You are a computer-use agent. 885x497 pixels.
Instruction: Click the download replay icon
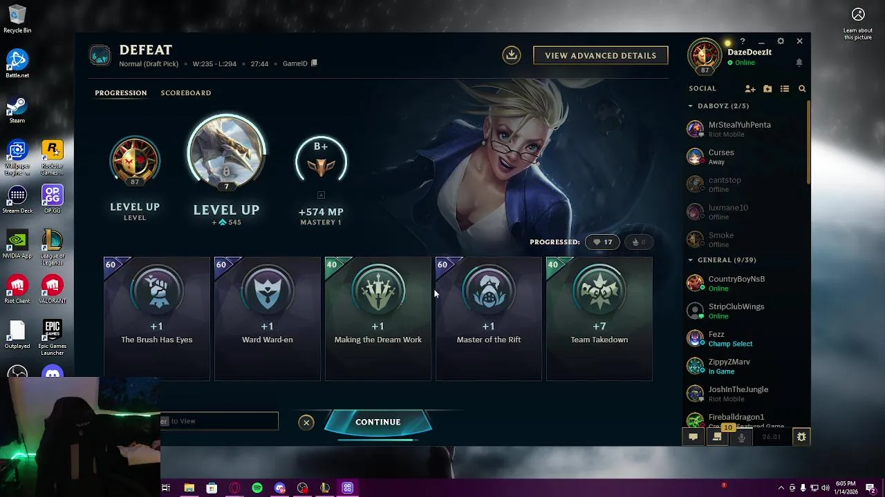coord(512,55)
